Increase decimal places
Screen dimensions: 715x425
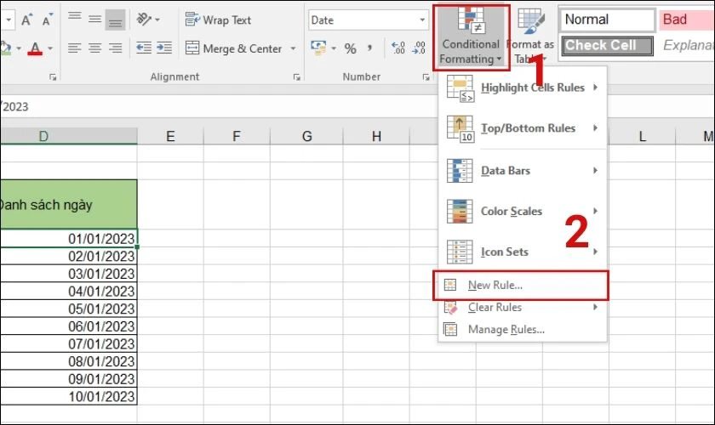[398, 48]
